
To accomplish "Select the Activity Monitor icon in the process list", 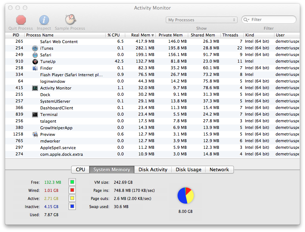I will [x=35, y=88].
